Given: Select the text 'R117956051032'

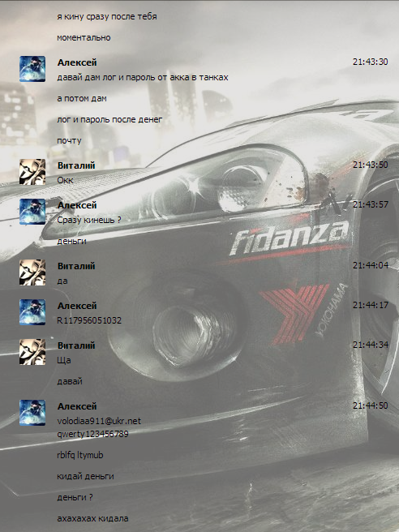Looking at the screenshot, I should (x=89, y=320).
